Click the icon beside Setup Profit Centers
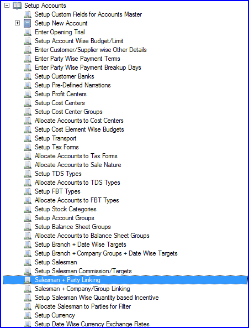This screenshot has width=249, height=328. [28, 94]
